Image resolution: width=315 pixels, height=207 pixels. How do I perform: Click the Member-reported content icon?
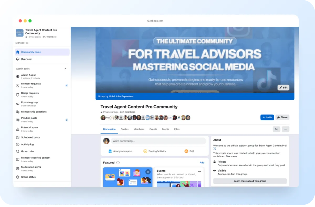click(x=18, y=159)
